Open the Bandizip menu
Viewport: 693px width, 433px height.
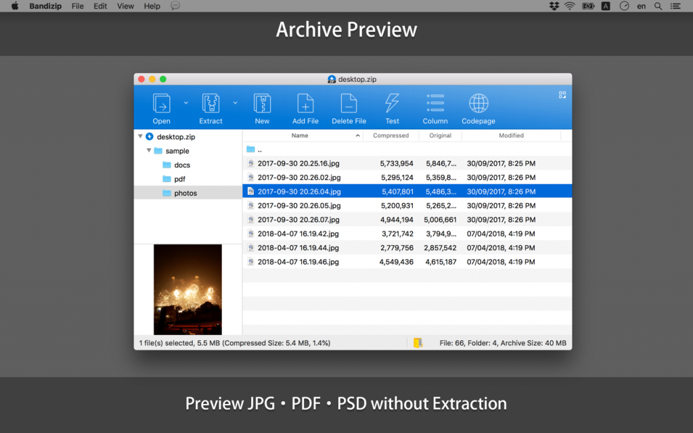click(45, 6)
